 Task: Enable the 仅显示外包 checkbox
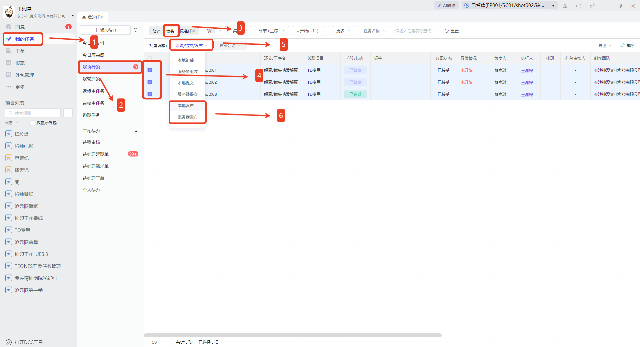click(x=33, y=123)
